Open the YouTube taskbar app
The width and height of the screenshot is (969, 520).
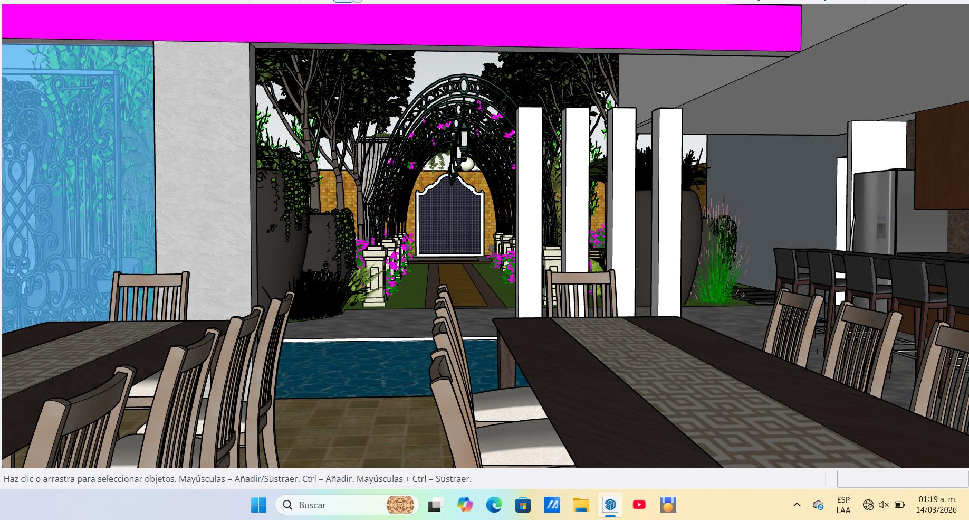click(639, 505)
